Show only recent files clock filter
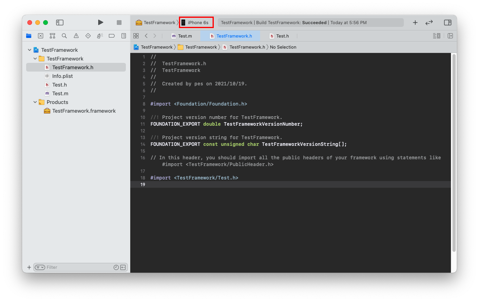The height and width of the screenshot is (302, 479). click(x=116, y=268)
